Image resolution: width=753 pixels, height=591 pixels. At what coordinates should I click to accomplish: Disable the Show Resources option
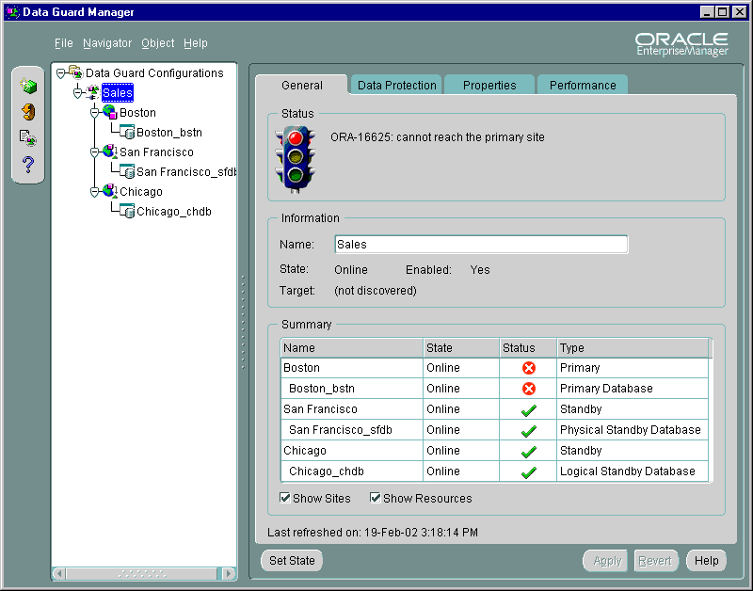(x=376, y=498)
